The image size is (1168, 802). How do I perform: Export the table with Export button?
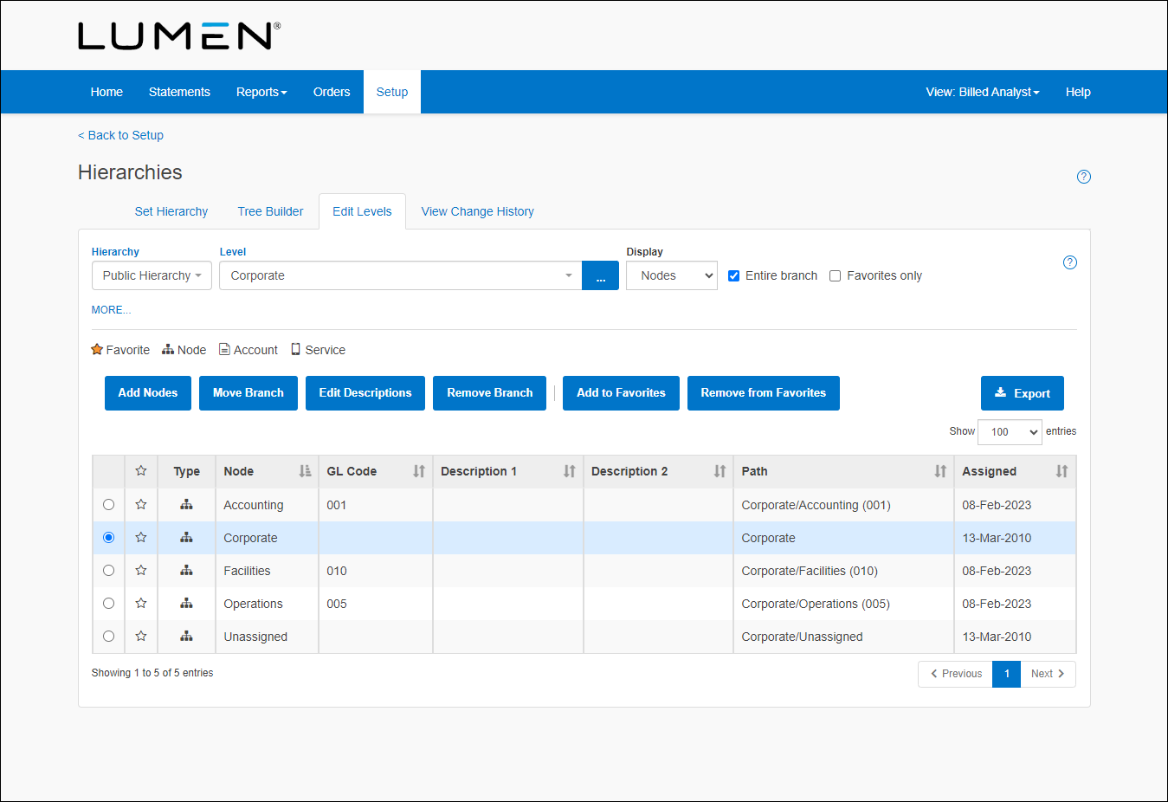coord(1023,393)
